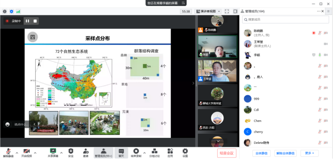
Task: Open 聊天 chat tab
Action: 121,153
